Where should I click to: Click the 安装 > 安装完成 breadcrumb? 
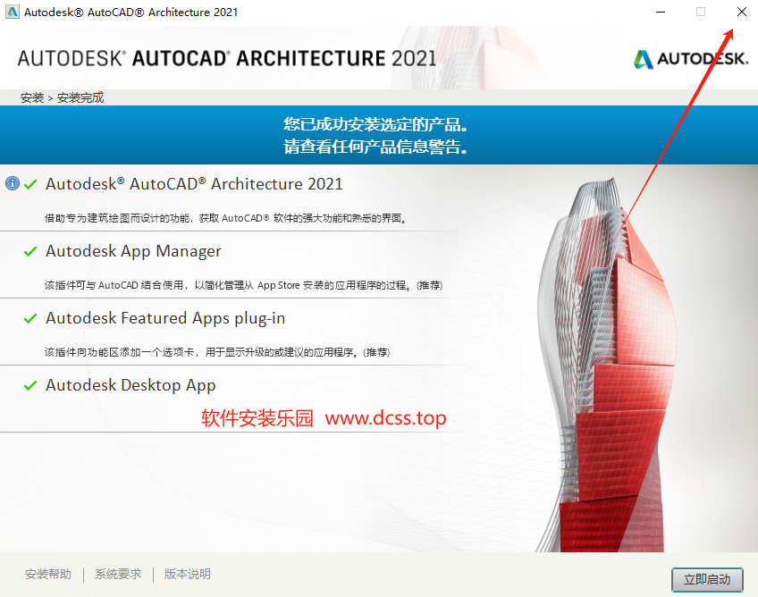[63, 97]
